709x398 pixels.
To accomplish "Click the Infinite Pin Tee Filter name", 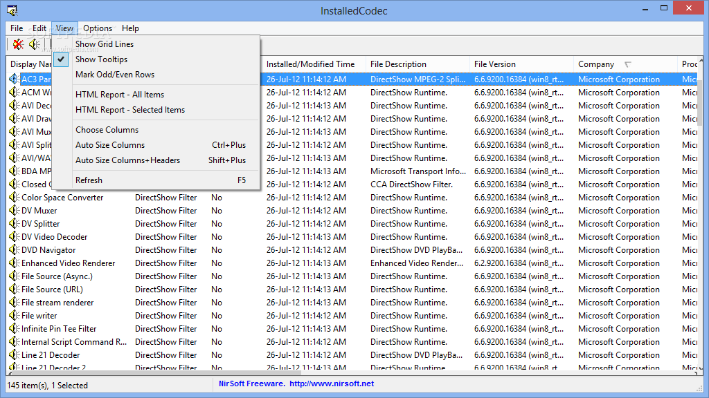I will (59, 328).
